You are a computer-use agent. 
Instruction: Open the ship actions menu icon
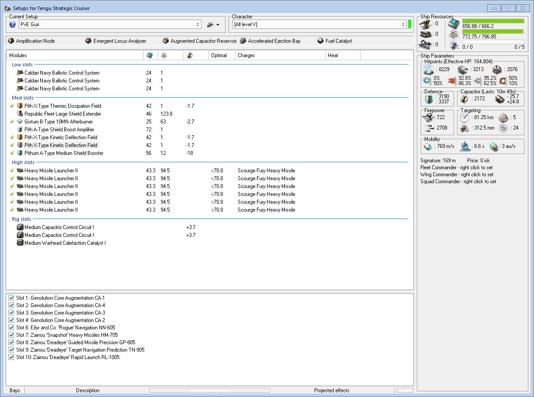213,25
